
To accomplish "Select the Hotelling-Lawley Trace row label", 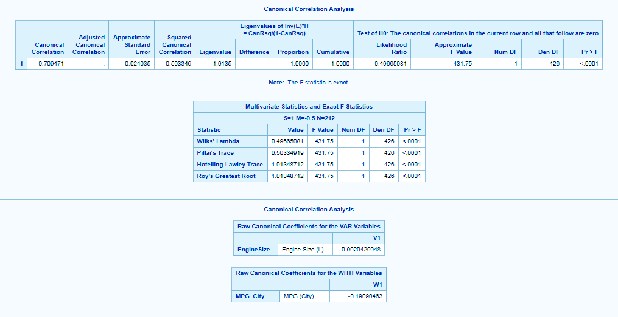I will click(230, 165).
